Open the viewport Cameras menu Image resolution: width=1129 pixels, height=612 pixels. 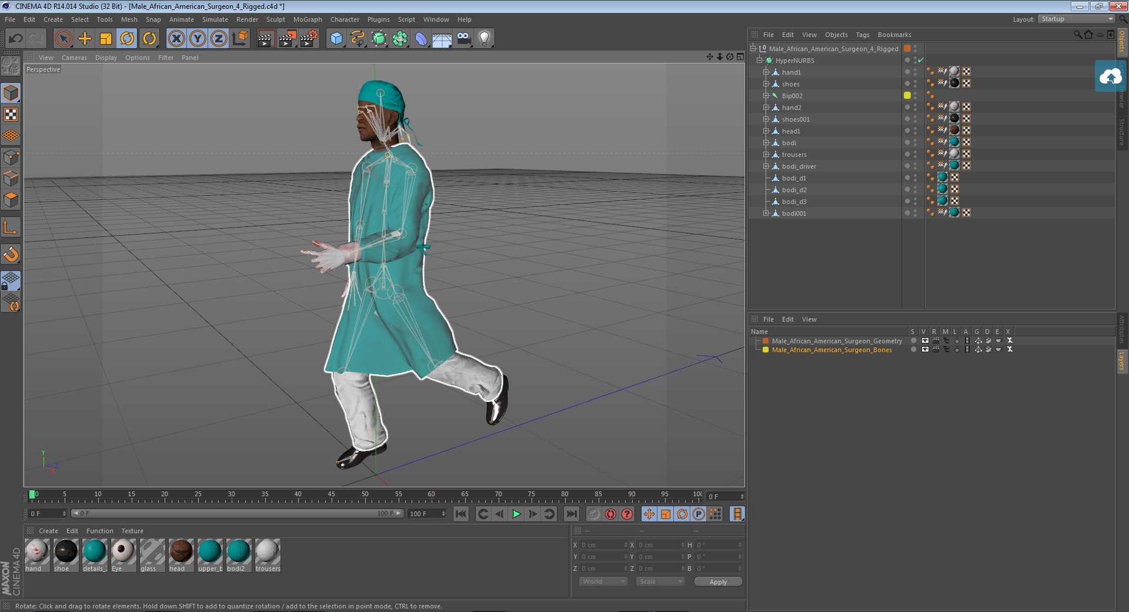coord(74,58)
